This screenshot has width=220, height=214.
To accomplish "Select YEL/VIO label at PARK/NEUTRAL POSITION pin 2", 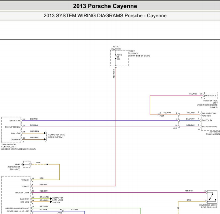I will click(x=191, y=113).
